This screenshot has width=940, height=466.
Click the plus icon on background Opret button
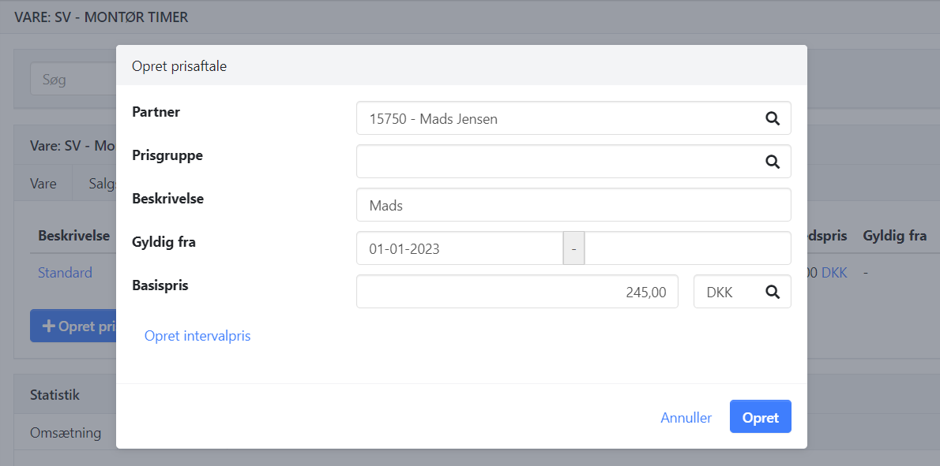[x=48, y=326]
